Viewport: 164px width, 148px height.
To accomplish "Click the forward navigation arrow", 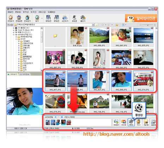I will [x=109, y=25].
